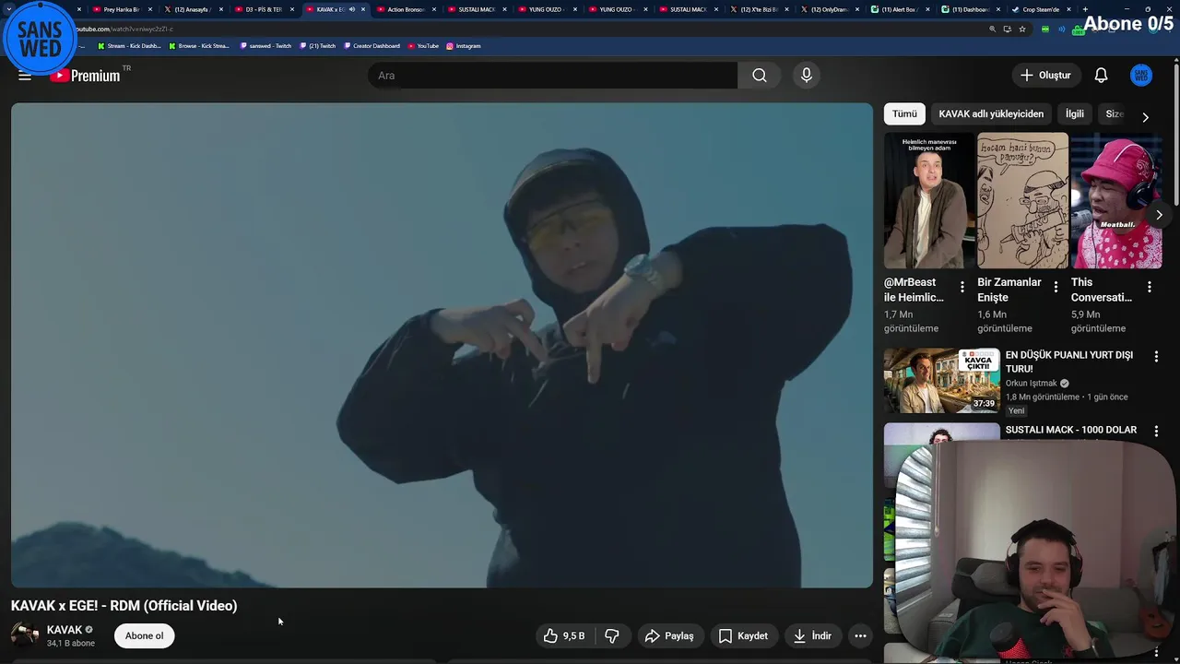Open the account avatar menu
The height and width of the screenshot is (664, 1180).
1141,76
